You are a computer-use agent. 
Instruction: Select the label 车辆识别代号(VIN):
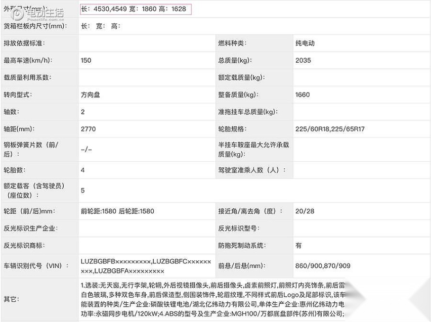click(36, 266)
